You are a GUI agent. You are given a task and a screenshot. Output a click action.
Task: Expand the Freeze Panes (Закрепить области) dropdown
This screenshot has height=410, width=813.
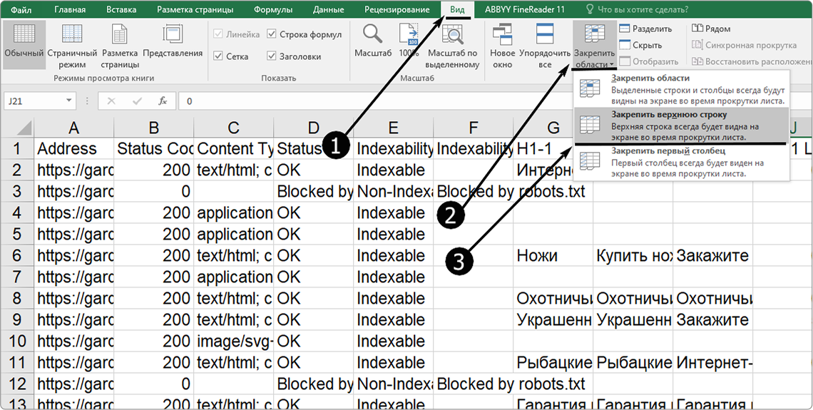coord(594,46)
